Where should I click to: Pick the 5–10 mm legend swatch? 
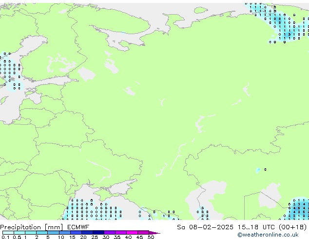[x=53, y=233]
